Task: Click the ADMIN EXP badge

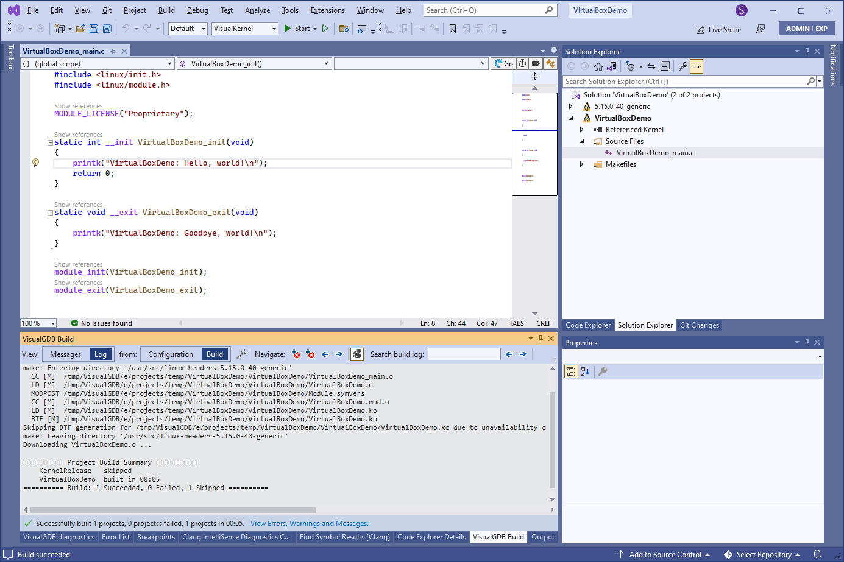Action: (807, 29)
